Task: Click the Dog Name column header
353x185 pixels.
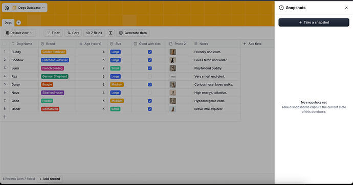Action: (24, 44)
